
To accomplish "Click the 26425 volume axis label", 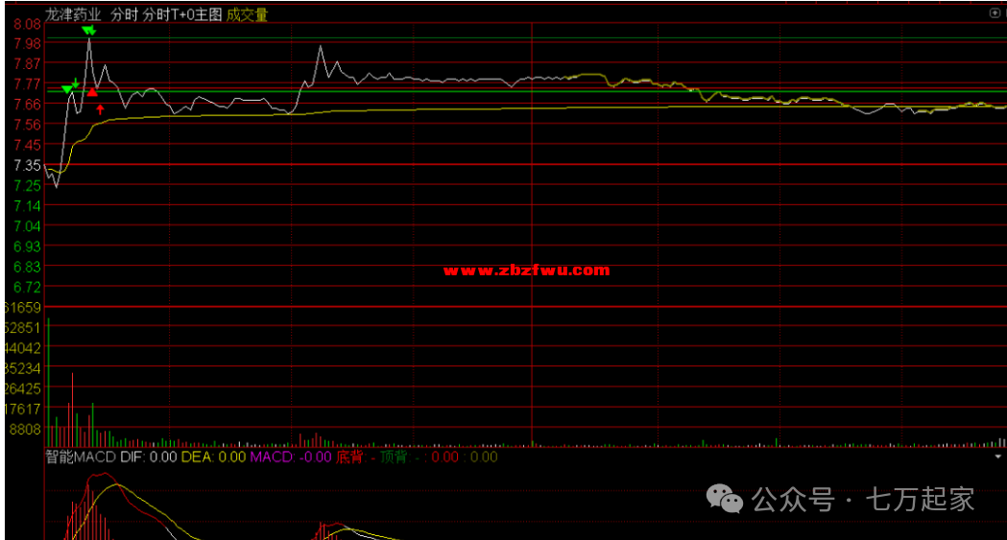I will (22, 388).
